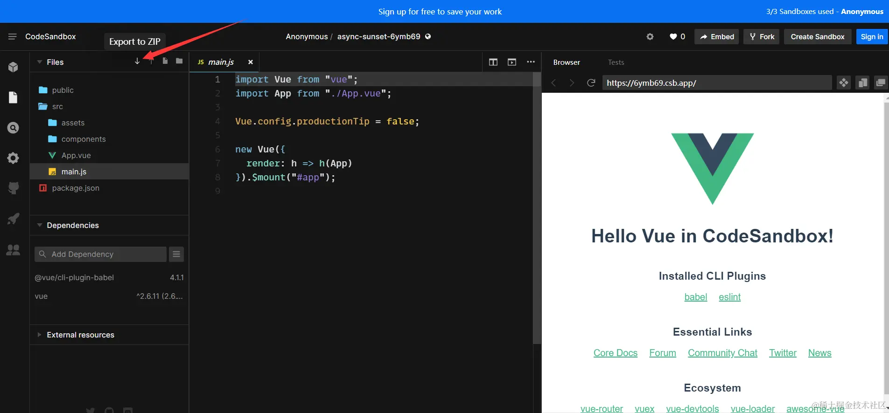Open preview in new window icon
This screenshot has width=889, height=413.
point(881,83)
